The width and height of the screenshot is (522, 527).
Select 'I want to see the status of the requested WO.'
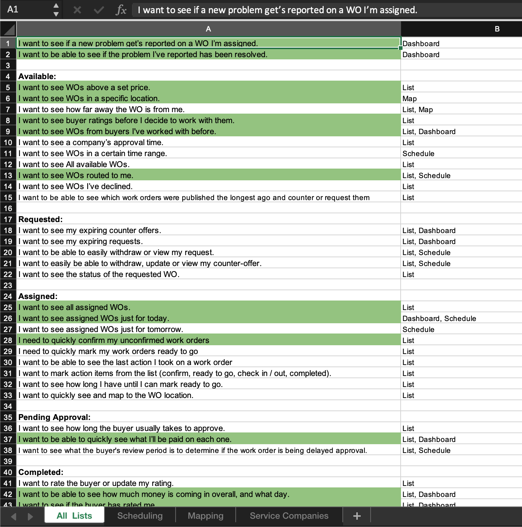coord(209,274)
